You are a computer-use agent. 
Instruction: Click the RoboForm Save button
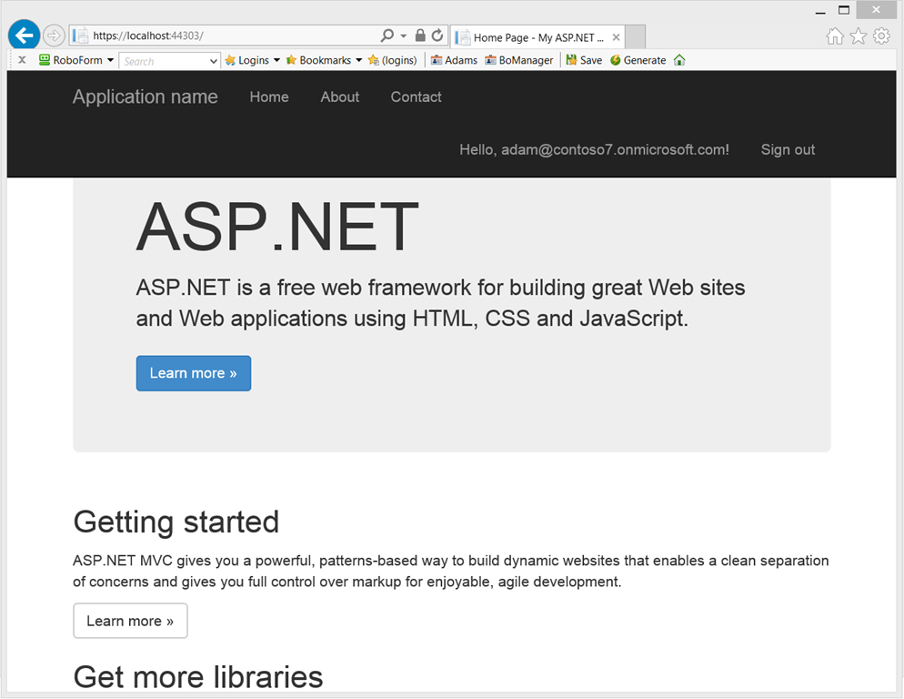click(x=584, y=60)
